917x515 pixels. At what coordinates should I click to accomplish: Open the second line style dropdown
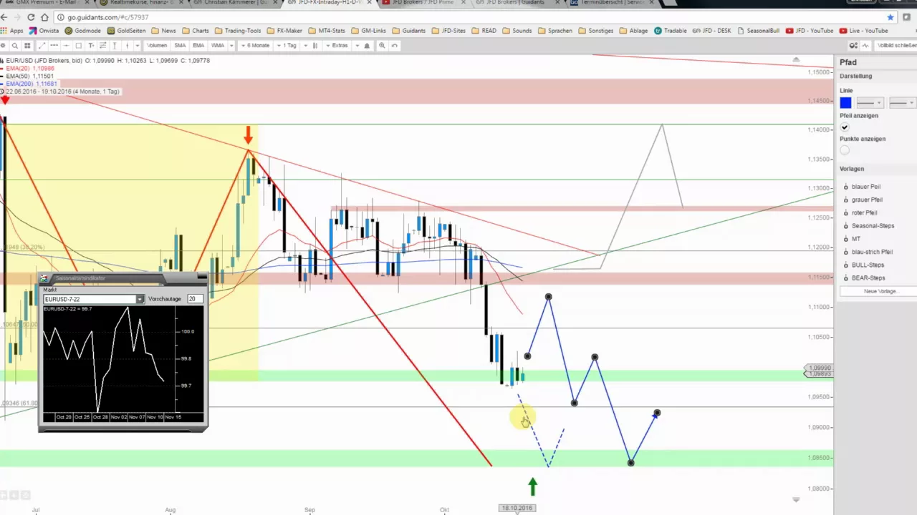tap(902, 103)
